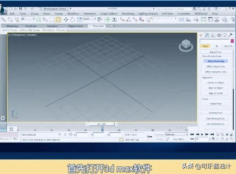Click the Select Object tool
Image resolution: width=236 pixels, height=174 pixels.
point(39,20)
